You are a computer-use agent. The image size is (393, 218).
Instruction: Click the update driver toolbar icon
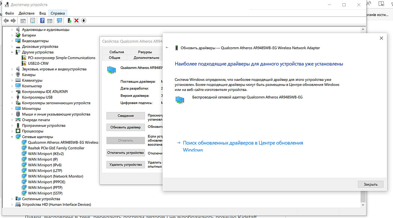(x=69, y=21)
